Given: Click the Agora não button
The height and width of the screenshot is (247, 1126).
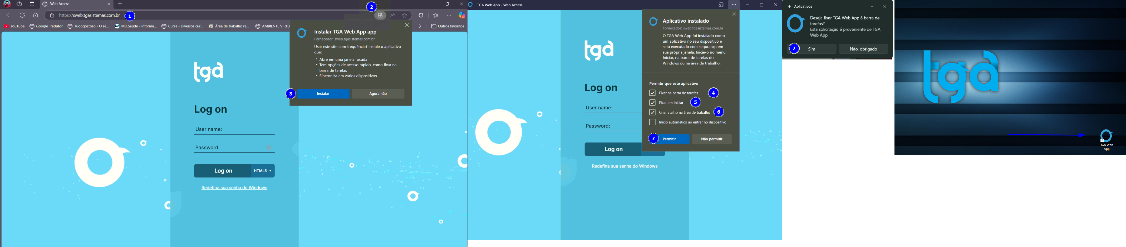Looking at the screenshot, I should (378, 94).
